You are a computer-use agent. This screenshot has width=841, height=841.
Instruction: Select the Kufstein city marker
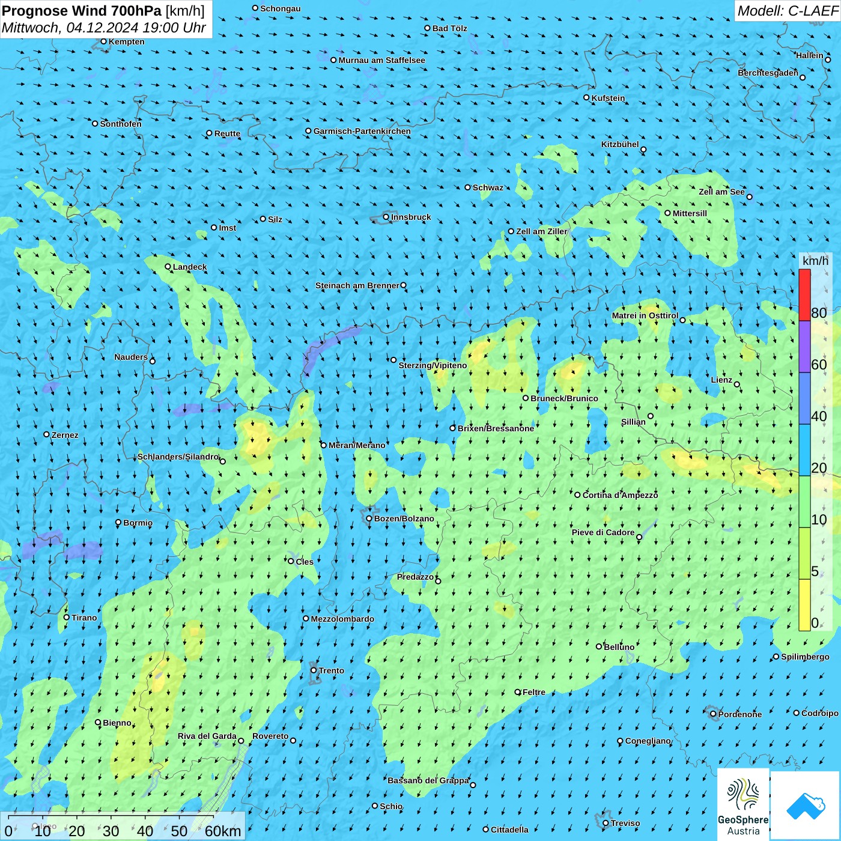point(586,97)
